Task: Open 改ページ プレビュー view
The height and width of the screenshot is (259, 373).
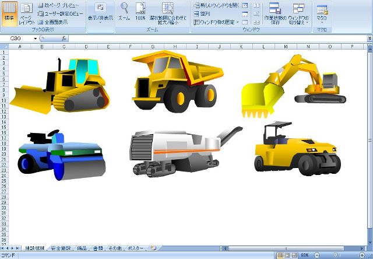Action: point(58,5)
